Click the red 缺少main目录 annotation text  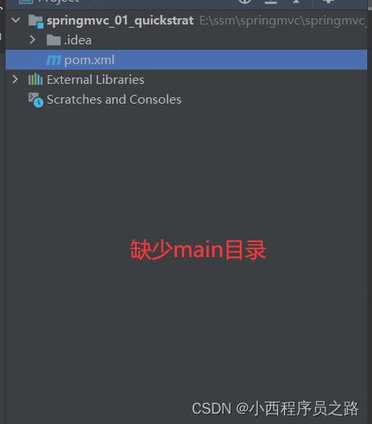(x=198, y=250)
